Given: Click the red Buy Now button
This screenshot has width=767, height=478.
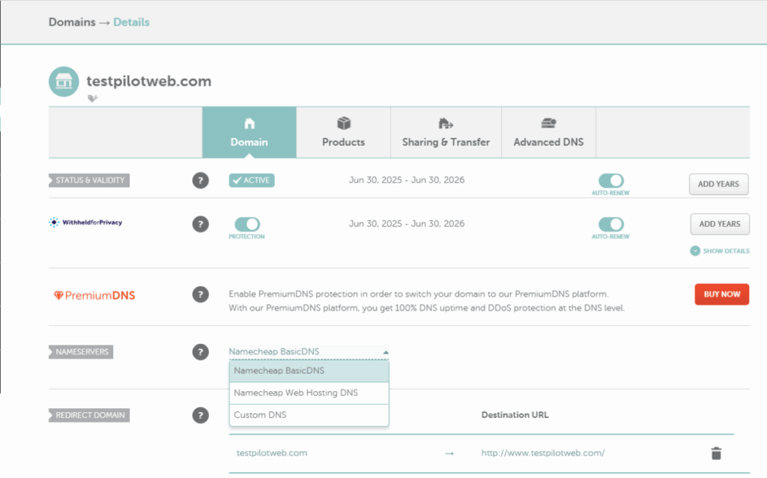Looking at the screenshot, I should (721, 294).
